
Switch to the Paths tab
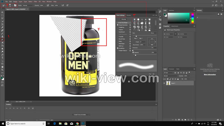(178, 69)
